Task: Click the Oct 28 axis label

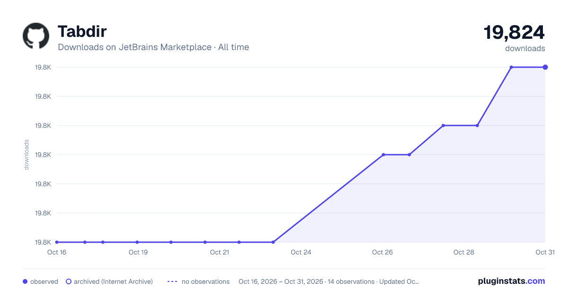Action: click(464, 252)
